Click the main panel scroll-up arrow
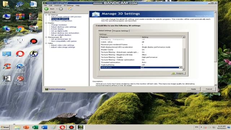This screenshot has height=130, width=231. tap(215, 12)
